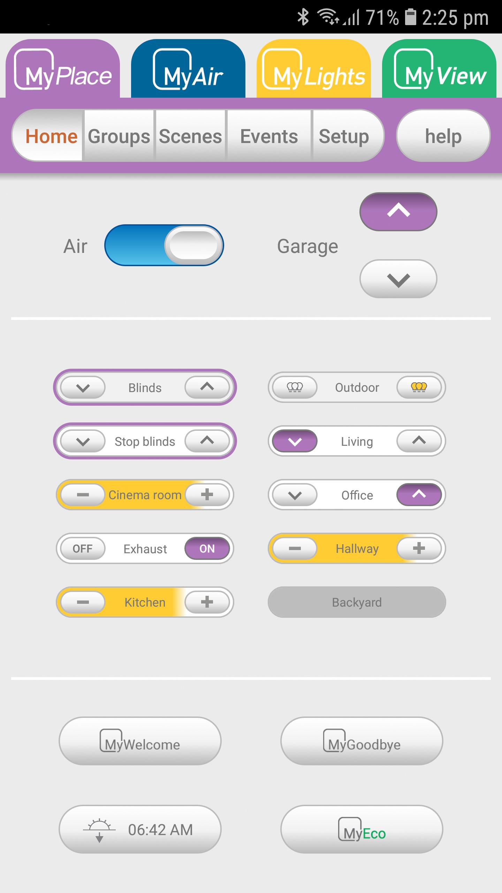This screenshot has width=502, height=893.
Task: Run the MyWelcome scene
Action: 140,741
